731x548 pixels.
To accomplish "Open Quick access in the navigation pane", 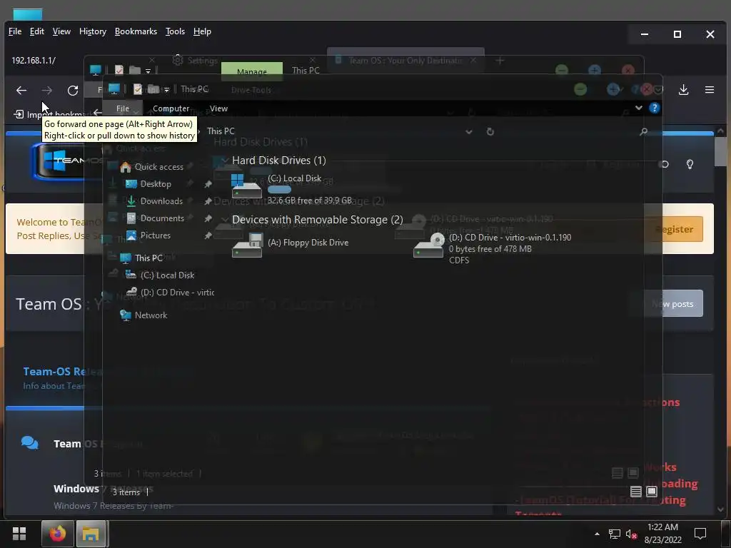I will (x=151, y=167).
